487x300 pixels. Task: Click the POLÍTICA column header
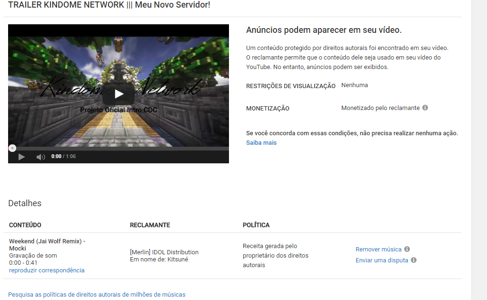tap(256, 225)
